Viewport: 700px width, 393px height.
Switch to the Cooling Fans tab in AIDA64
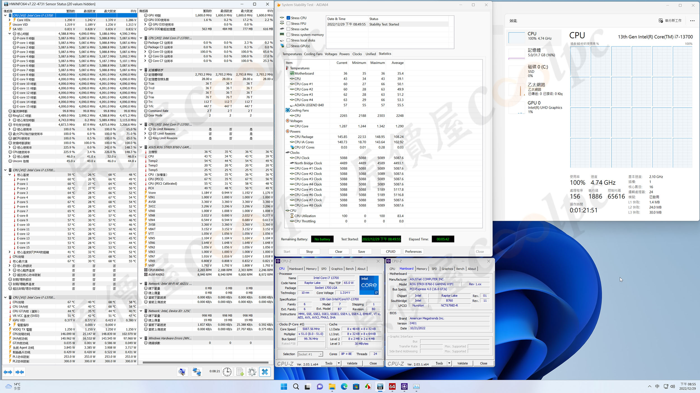point(313,54)
